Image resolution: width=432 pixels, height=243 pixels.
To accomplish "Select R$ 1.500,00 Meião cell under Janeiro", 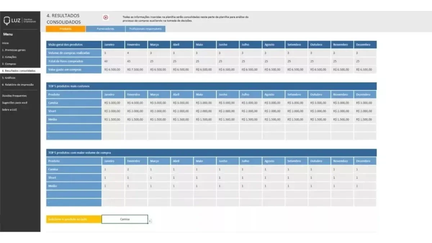I will pyautogui.click(x=113, y=119).
